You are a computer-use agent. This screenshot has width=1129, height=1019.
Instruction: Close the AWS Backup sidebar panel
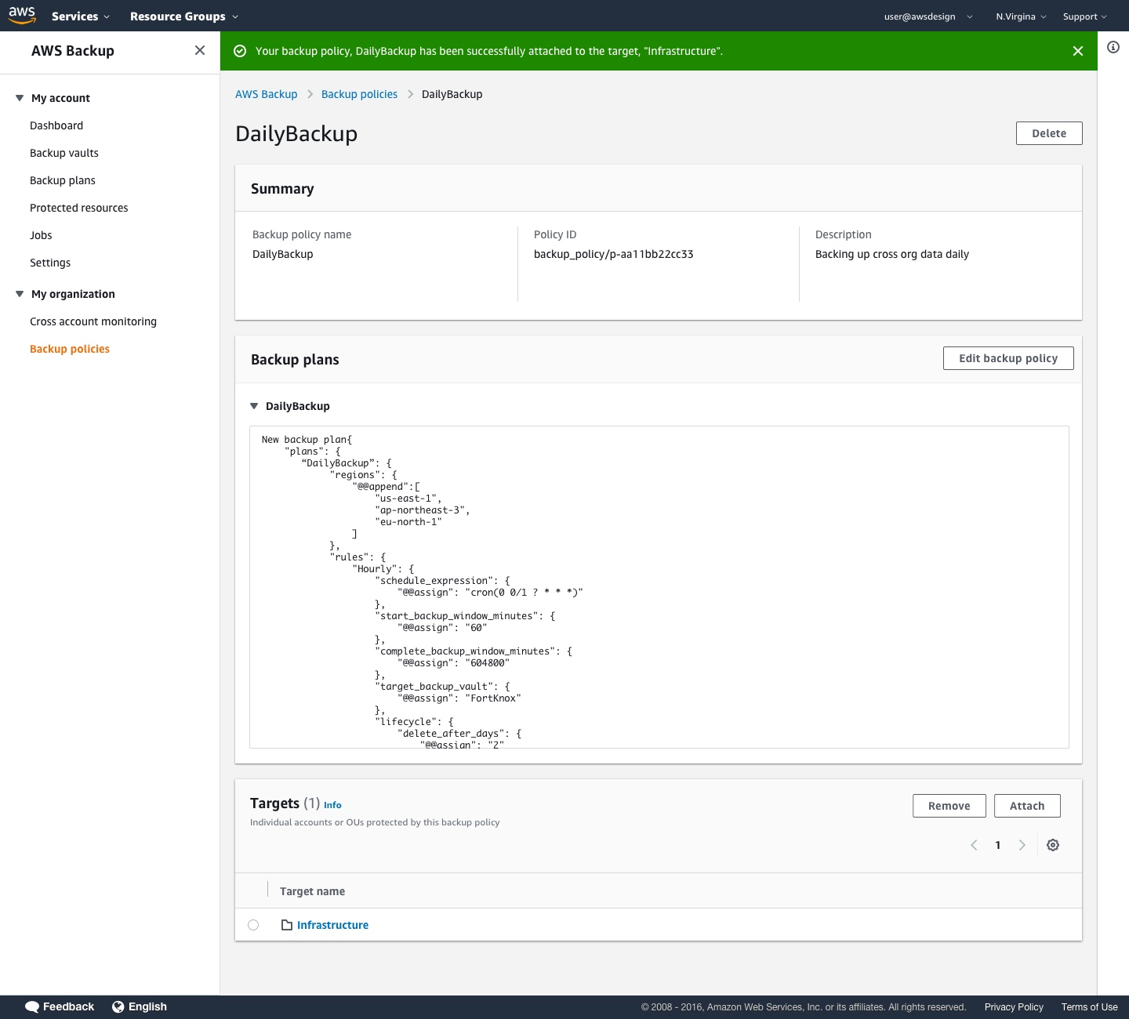tap(200, 51)
